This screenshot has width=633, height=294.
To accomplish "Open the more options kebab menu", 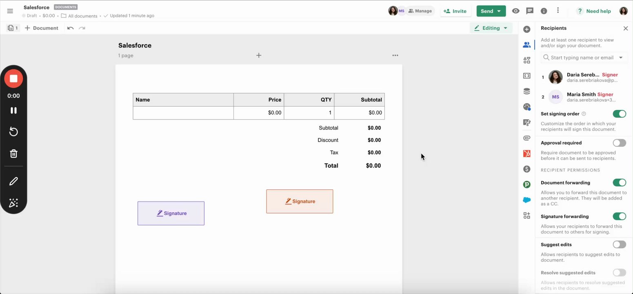I will tap(558, 11).
